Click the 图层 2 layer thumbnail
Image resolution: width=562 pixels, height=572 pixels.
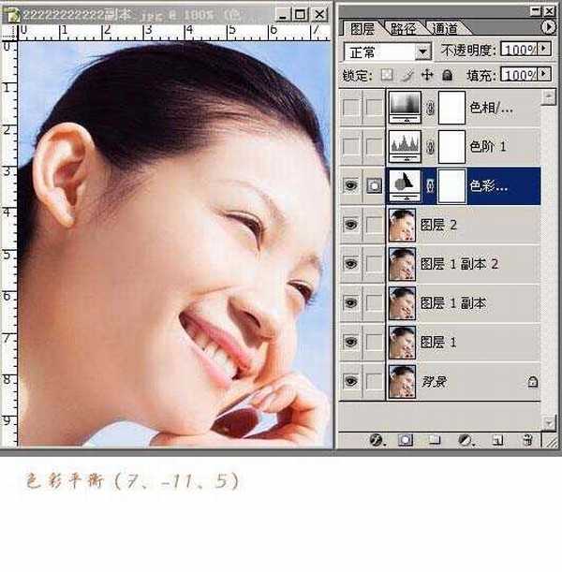[402, 225]
